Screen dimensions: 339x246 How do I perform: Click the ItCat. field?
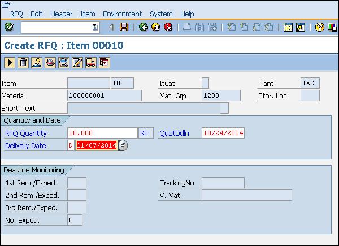[205, 83]
